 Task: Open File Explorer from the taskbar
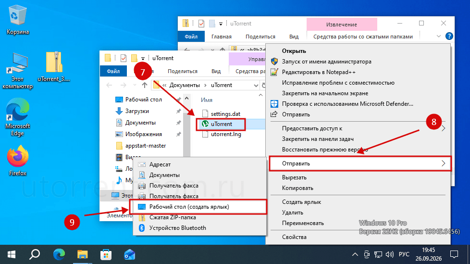click(82, 255)
